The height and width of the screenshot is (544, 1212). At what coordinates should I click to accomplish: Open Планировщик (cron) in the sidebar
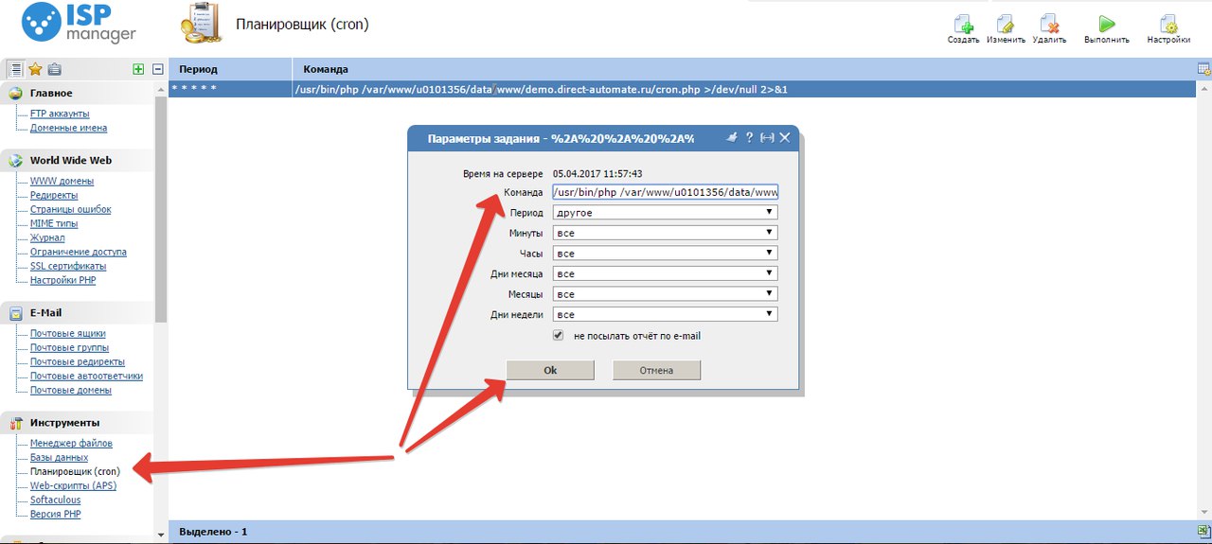[x=75, y=471]
